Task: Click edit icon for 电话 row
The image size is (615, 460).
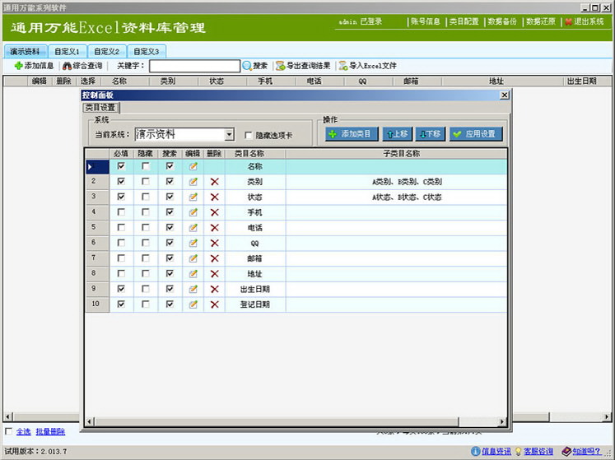Action: click(x=193, y=227)
